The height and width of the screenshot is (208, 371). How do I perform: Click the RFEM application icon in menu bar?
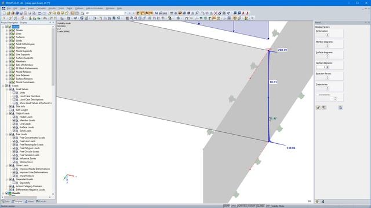(x=3, y=8)
